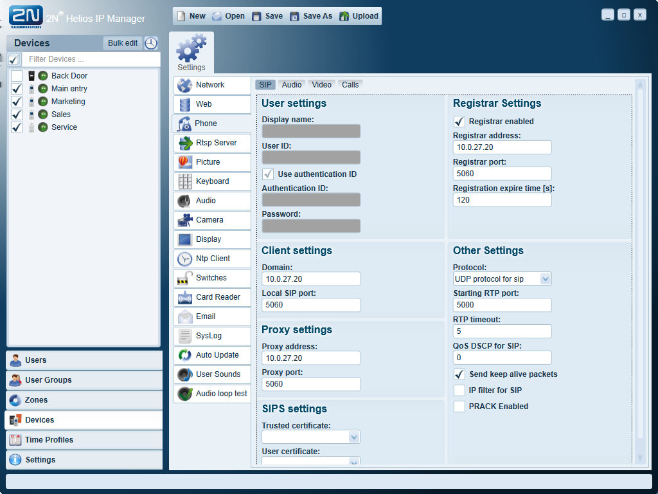Switch to the Audio tab

(292, 85)
